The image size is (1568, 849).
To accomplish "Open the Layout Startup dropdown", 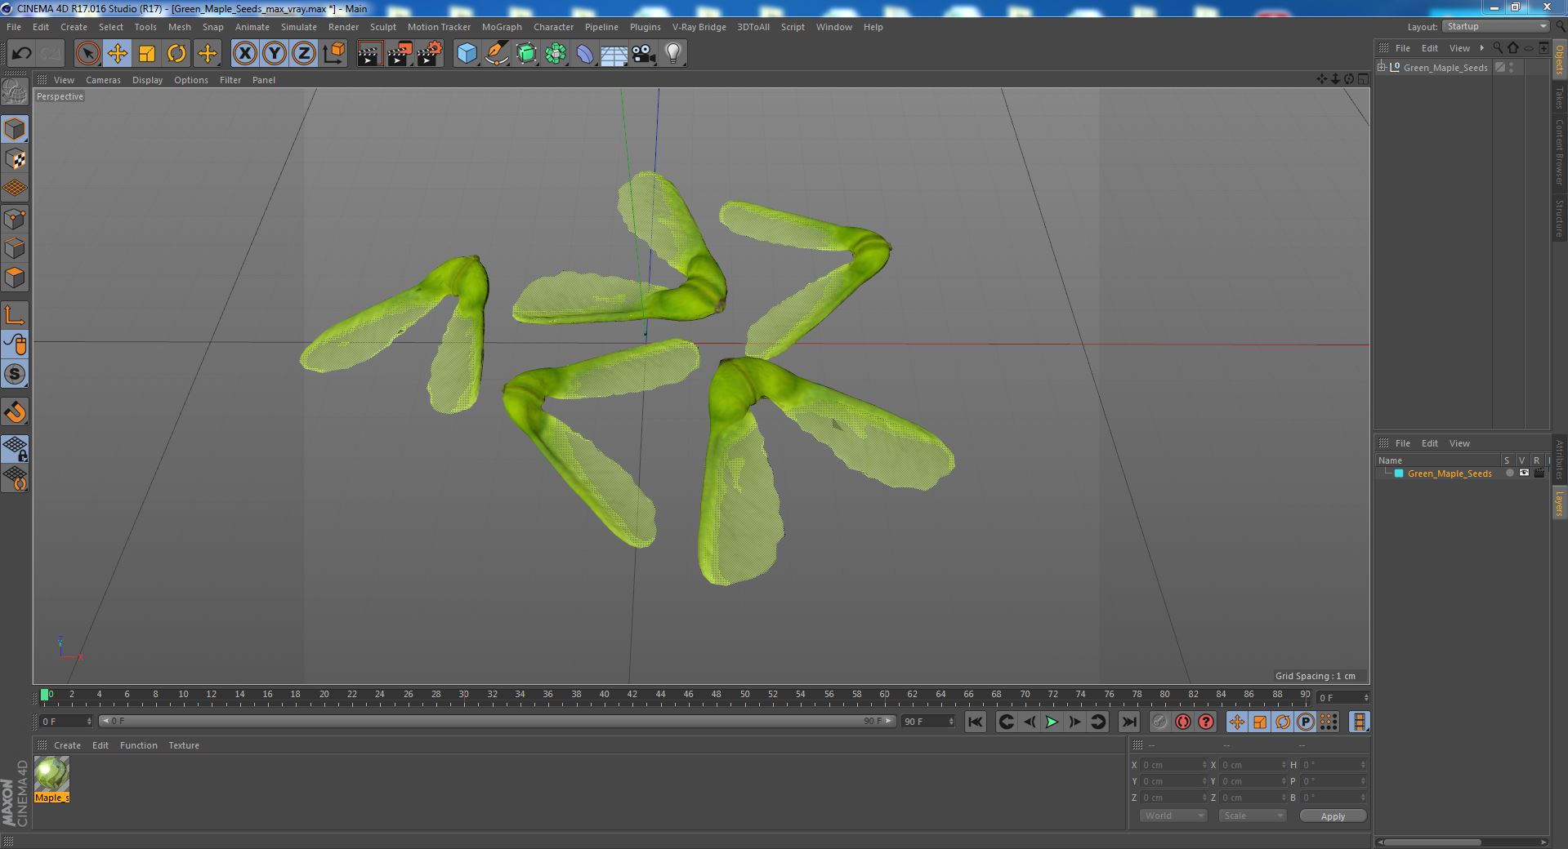I will pos(1495,27).
